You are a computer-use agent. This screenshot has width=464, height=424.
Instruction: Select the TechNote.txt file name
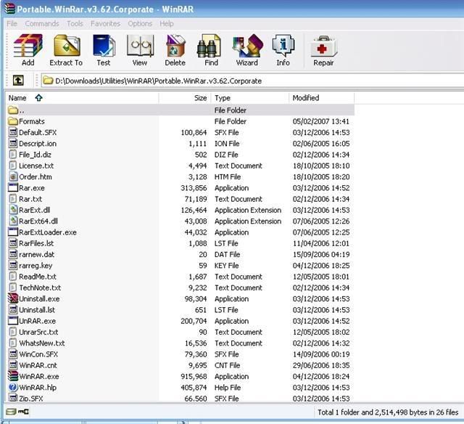(x=40, y=288)
